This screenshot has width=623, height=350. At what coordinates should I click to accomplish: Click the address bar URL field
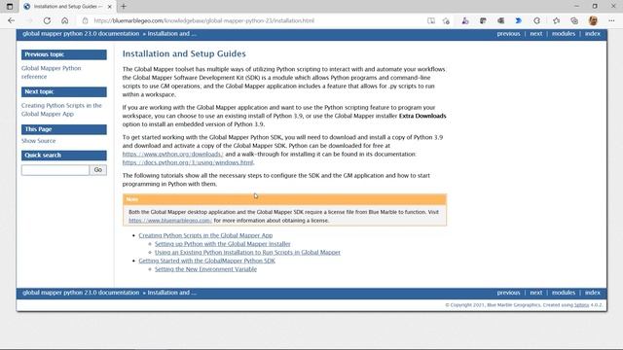coord(254,20)
